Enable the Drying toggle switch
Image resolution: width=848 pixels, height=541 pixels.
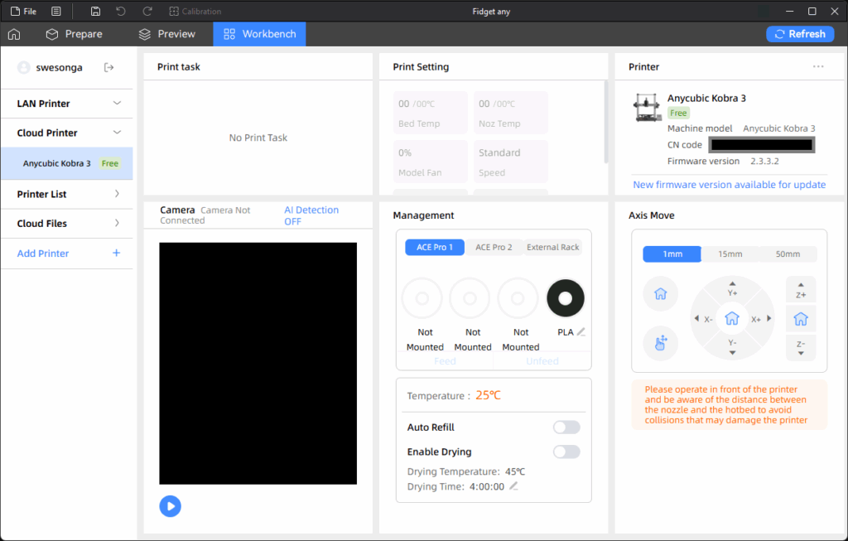click(x=566, y=452)
